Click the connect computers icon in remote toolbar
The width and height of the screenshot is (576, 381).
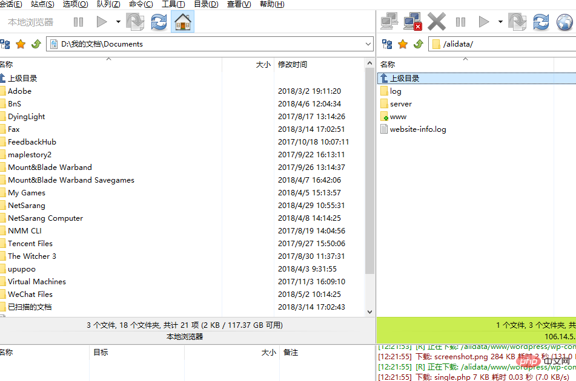tap(389, 22)
